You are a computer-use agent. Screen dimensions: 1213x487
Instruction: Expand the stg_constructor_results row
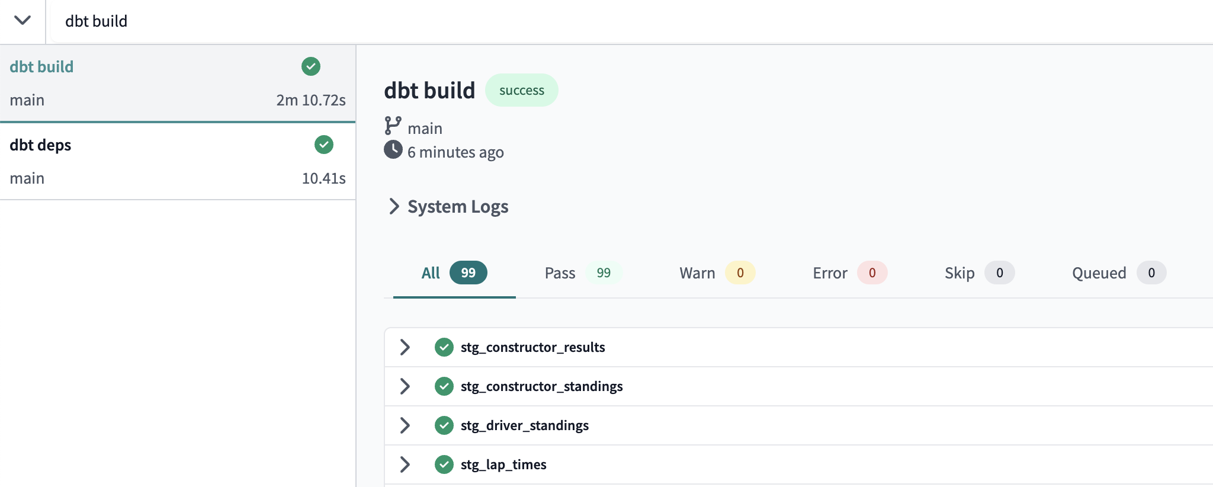coord(405,347)
